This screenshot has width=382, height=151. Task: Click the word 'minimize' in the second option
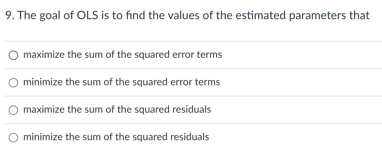click(x=43, y=82)
